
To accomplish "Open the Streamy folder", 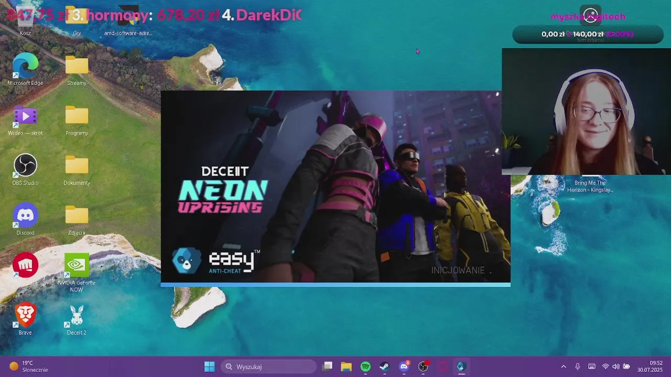I will pyautogui.click(x=77, y=70).
